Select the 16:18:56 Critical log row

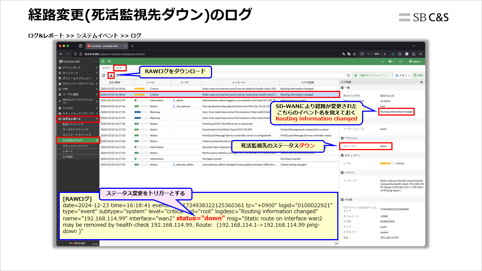point(219,89)
